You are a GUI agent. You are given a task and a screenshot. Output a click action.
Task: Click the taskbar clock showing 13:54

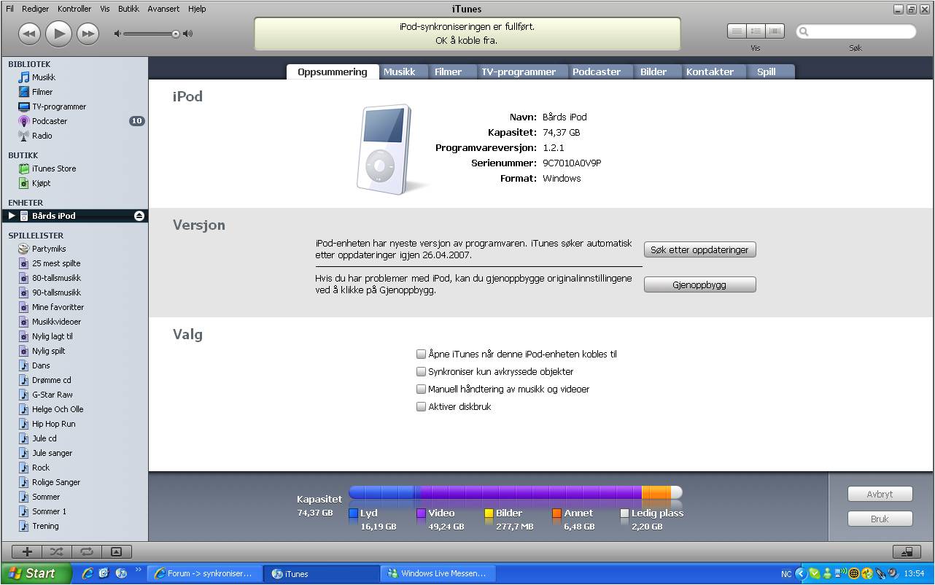[x=914, y=574]
